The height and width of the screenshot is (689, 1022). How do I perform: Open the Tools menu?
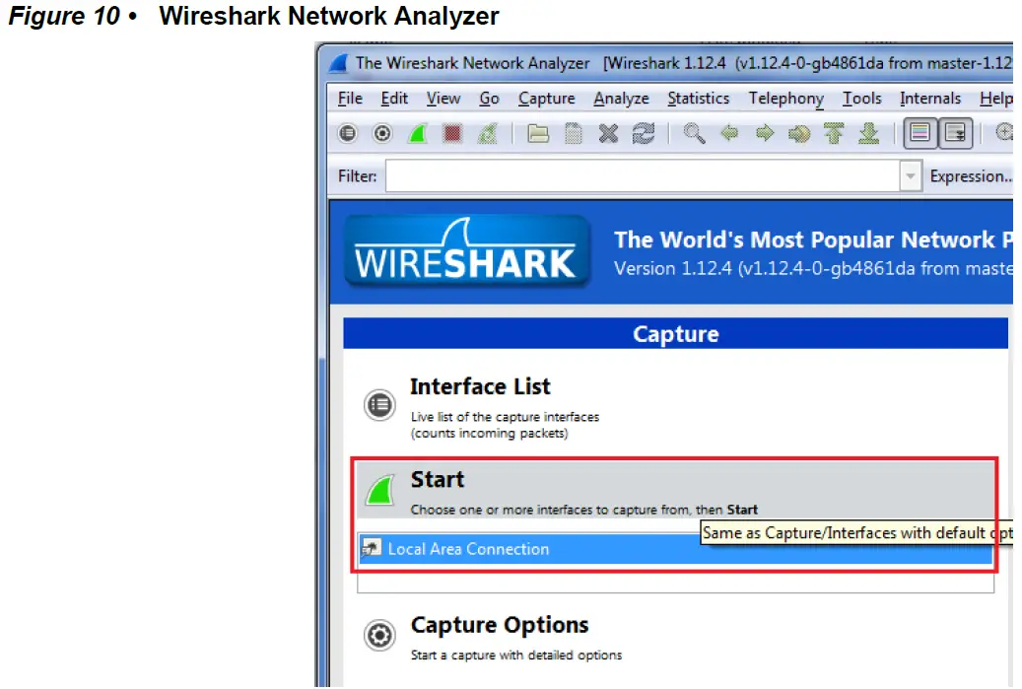[861, 99]
